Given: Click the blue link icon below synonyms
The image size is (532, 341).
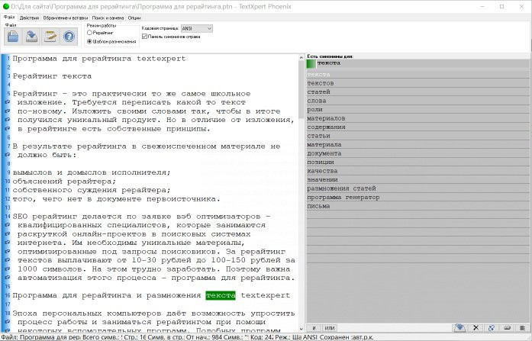Looking at the screenshot, I should pyautogui.click(x=492, y=327).
